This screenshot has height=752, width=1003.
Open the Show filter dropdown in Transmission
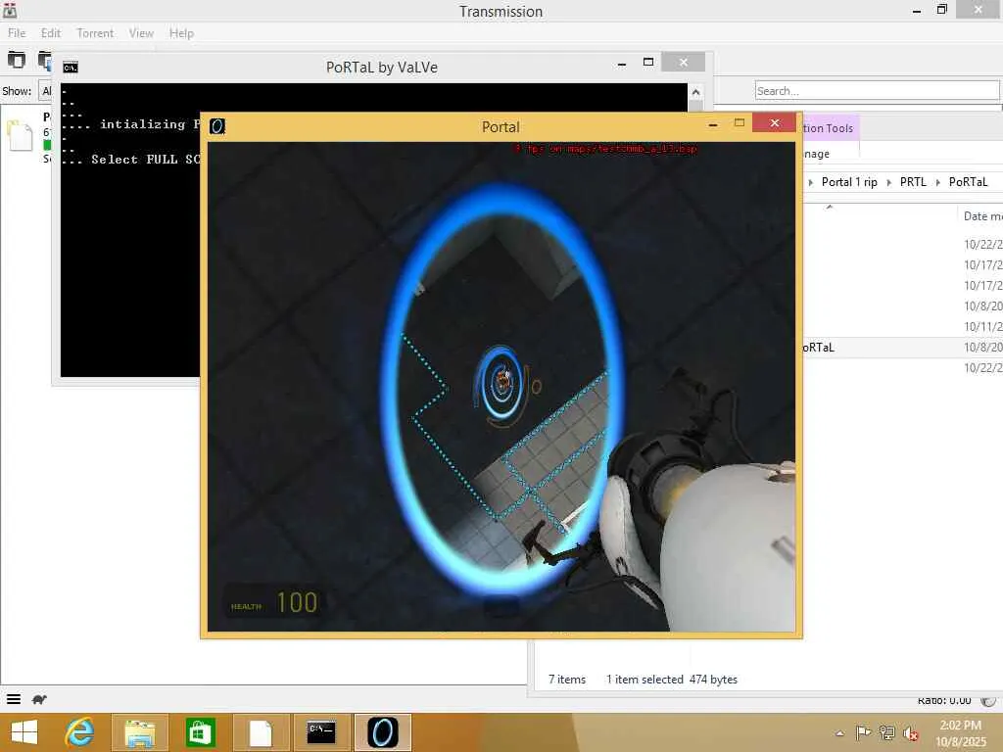point(45,91)
